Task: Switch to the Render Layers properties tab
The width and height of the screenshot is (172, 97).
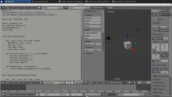Action: pyautogui.click(x=161, y=15)
